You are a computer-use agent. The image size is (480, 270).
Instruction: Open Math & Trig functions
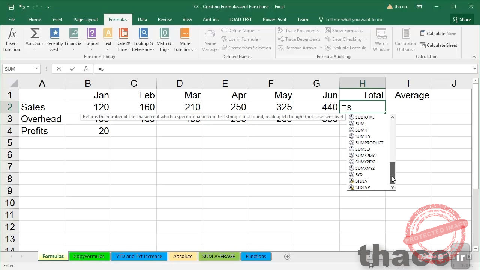coord(164,40)
